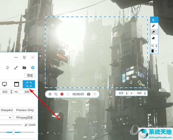The height and width of the screenshot is (140, 173).
Task: Click the crosshair region picker icon
Action: click(50, 94)
